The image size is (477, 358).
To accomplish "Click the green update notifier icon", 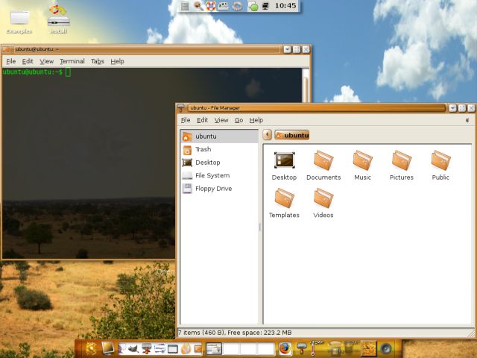I will (x=253, y=6).
